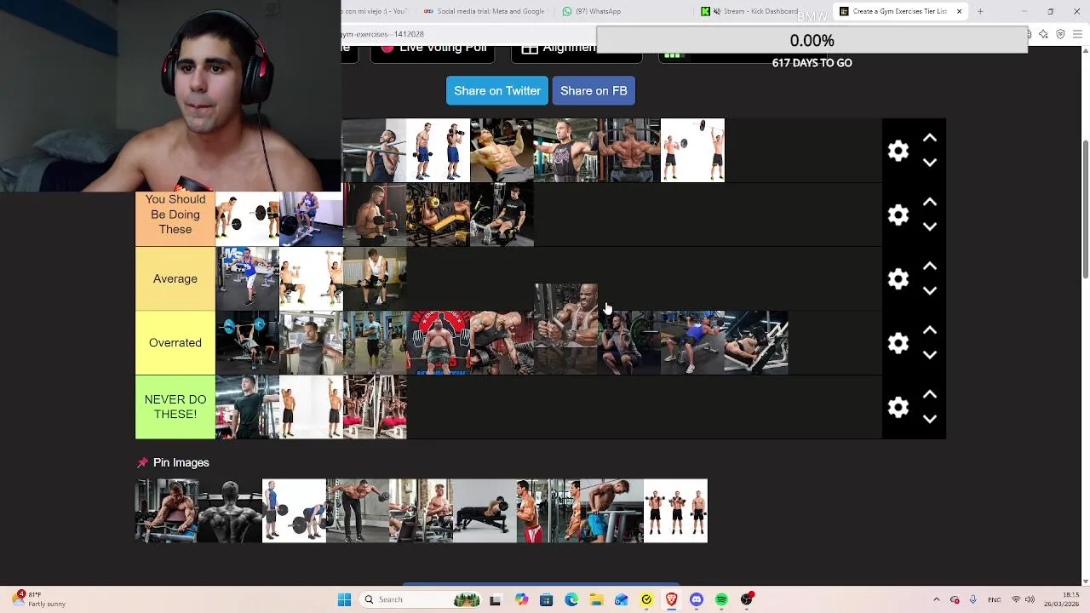Select the first image in the Average row
This screenshot has width=1090, height=613.
[247, 278]
